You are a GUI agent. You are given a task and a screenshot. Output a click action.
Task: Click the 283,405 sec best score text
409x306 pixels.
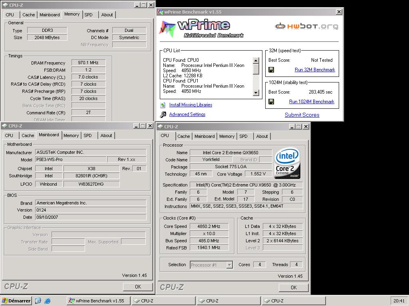321,92
